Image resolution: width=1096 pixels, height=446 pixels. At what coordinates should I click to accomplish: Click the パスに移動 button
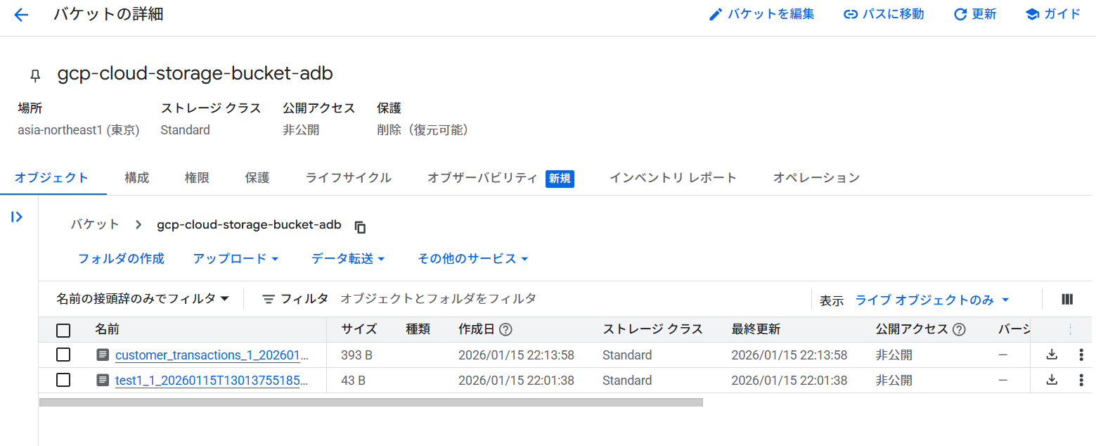884,14
